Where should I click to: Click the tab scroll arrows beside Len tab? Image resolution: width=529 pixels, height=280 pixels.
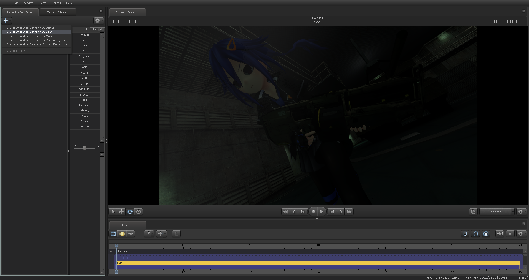[x=101, y=29]
